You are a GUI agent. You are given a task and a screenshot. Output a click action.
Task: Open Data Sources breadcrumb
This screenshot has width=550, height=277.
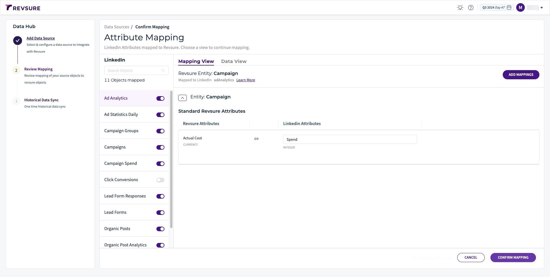point(117,27)
